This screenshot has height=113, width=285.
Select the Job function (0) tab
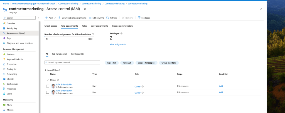tap(60, 54)
